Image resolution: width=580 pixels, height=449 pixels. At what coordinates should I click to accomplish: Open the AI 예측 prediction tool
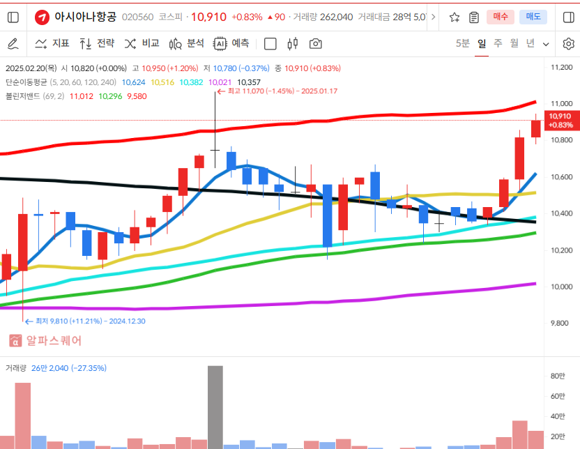point(231,44)
